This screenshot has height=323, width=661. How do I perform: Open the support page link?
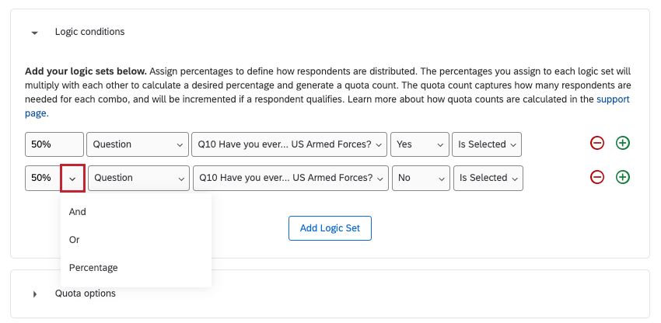pyautogui.click(x=613, y=99)
